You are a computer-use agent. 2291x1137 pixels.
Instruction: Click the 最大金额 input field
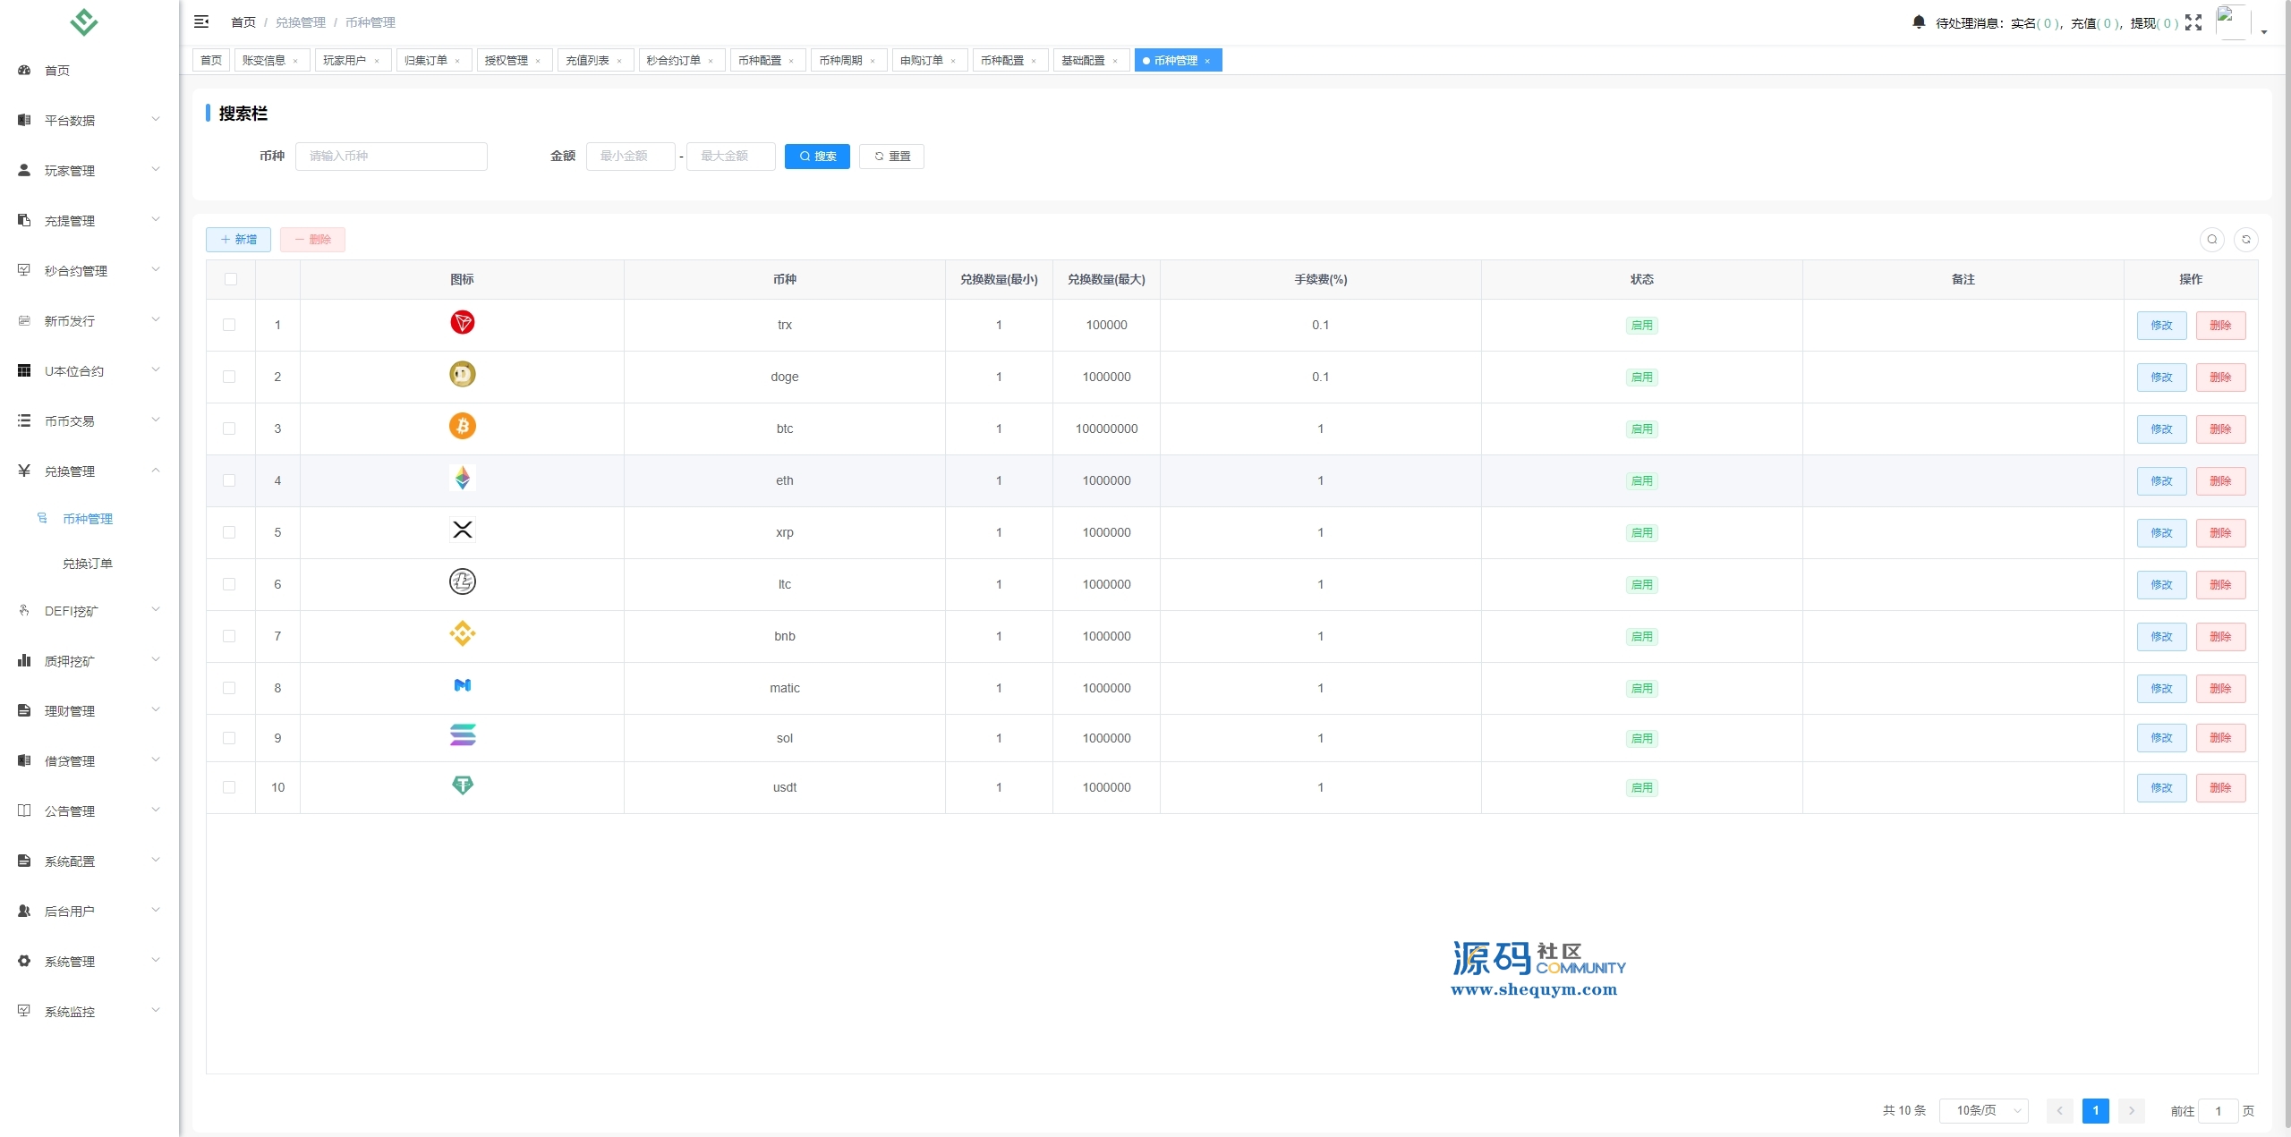[730, 156]
